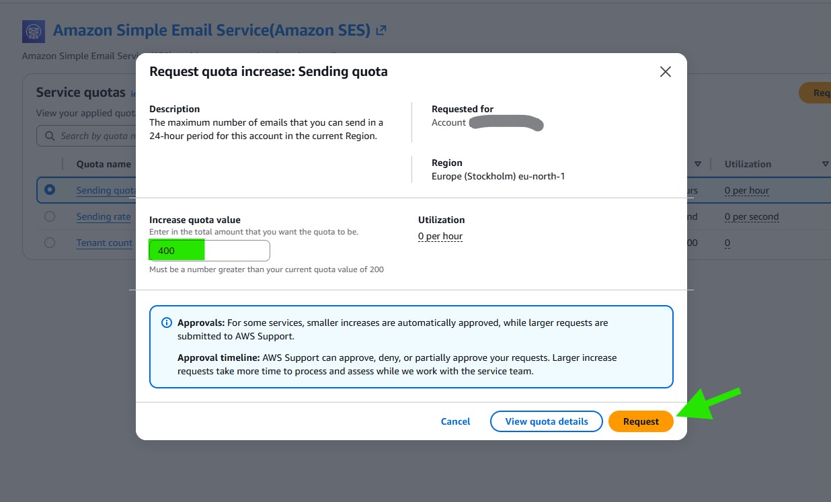The image size is (831, 502).
Task: Click the info icon in Approvals box
Action: 167,323
